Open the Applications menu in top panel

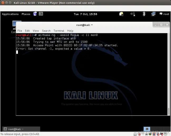(10, 14)
